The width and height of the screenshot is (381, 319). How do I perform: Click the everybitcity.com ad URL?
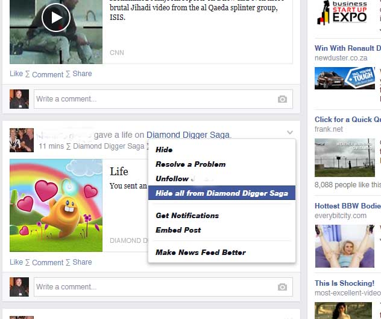pyautogui.click(x=341, y=216)
